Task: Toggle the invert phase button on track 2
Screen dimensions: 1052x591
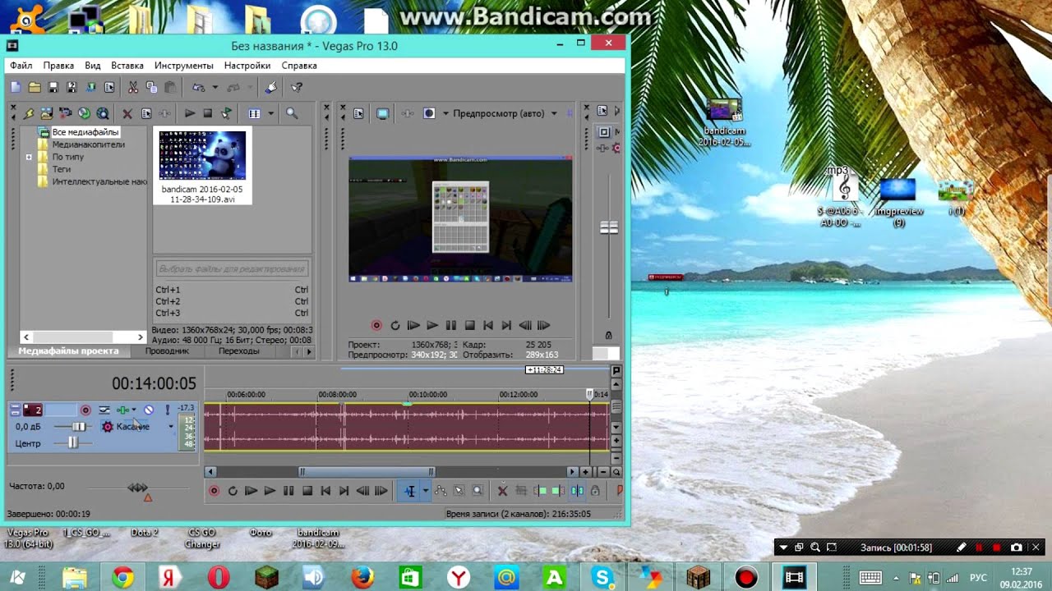Action: coord(104,410)
